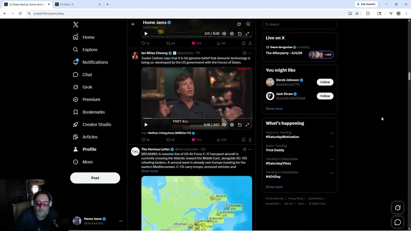The height and width of the screenshot is (231, 411).
Task: Reply to post with 36 comments
Action: coord(145,140)
